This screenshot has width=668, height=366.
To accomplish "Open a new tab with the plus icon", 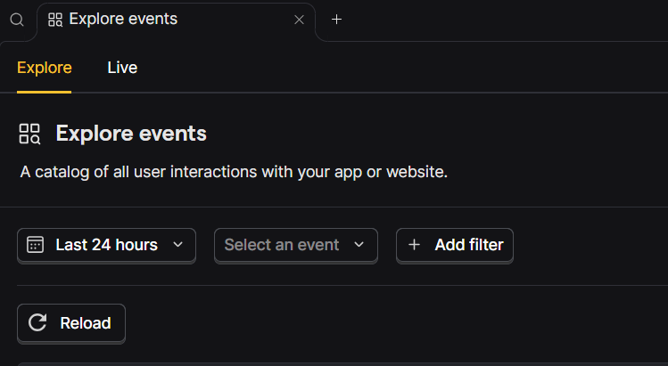I will pos(336,20).
